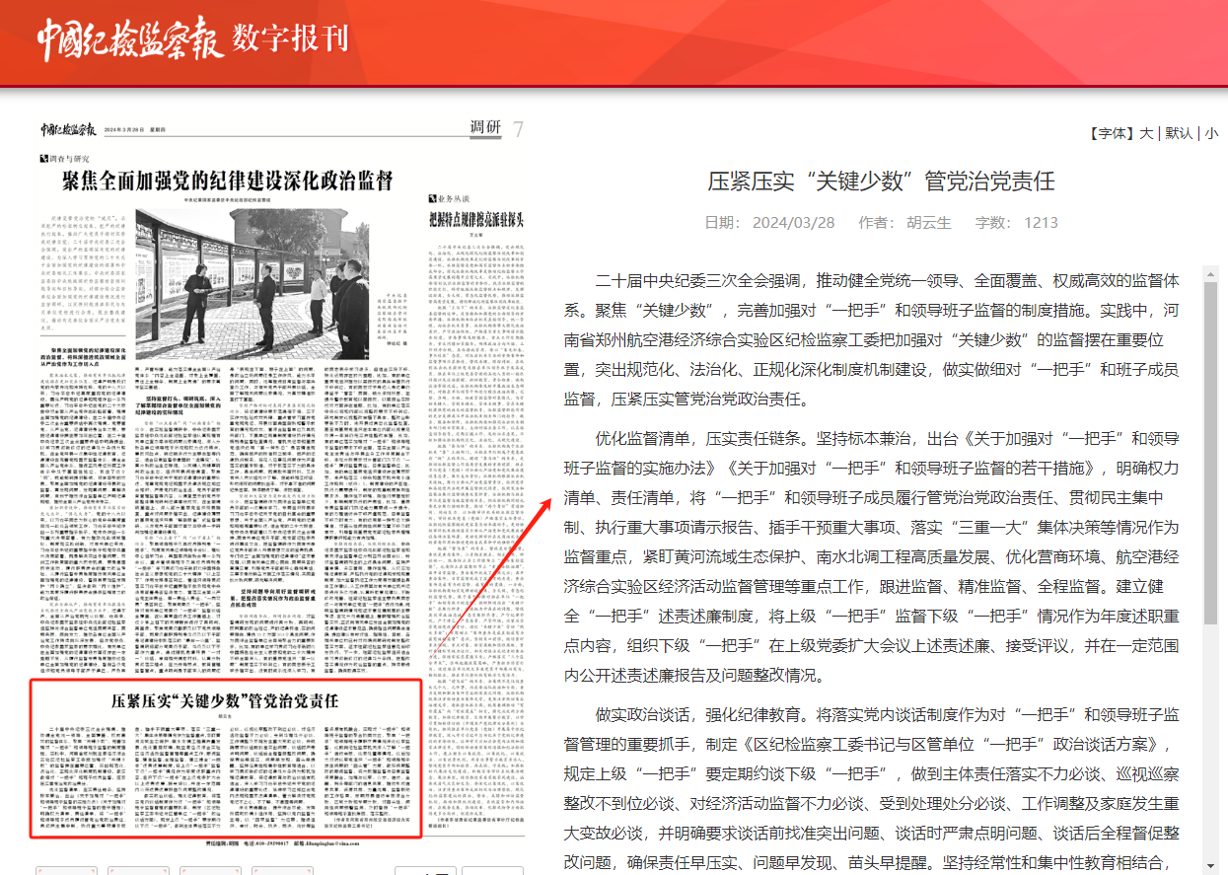Click the 数字报刊 header title
The image size is (1228, 875).
tap(291, 39)
